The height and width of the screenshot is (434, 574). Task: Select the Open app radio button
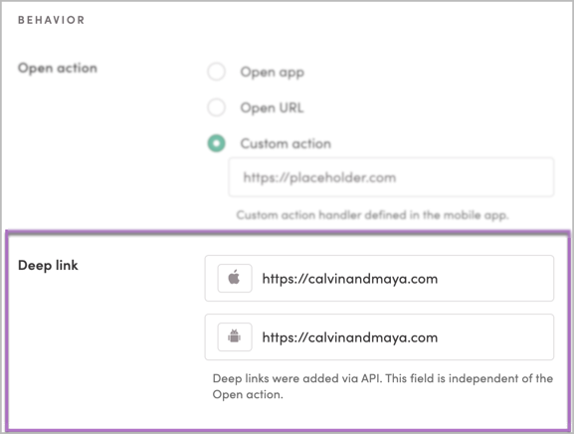[216, 72]
